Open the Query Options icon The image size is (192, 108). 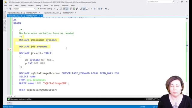(64, 9)
